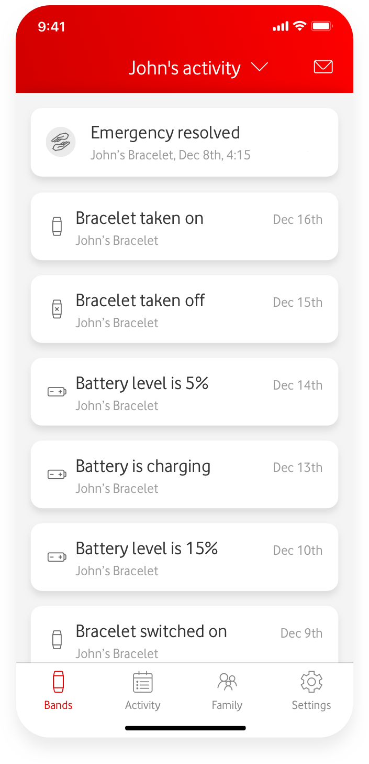
Task: Tap the Battery level 5% battery icon
Action: tap(57, 392)
